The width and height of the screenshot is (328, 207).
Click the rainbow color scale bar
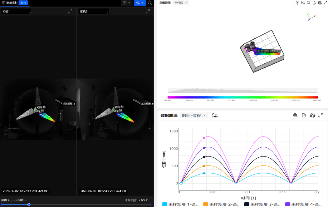click(x=242, y=97)
